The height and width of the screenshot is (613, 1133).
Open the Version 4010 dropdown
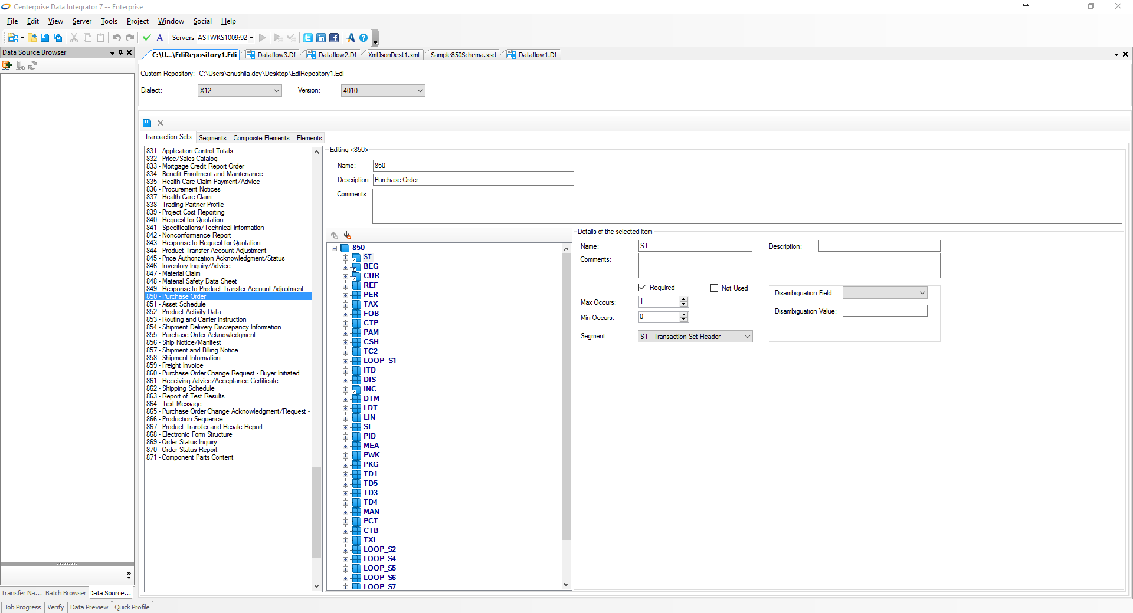[420, 91]
